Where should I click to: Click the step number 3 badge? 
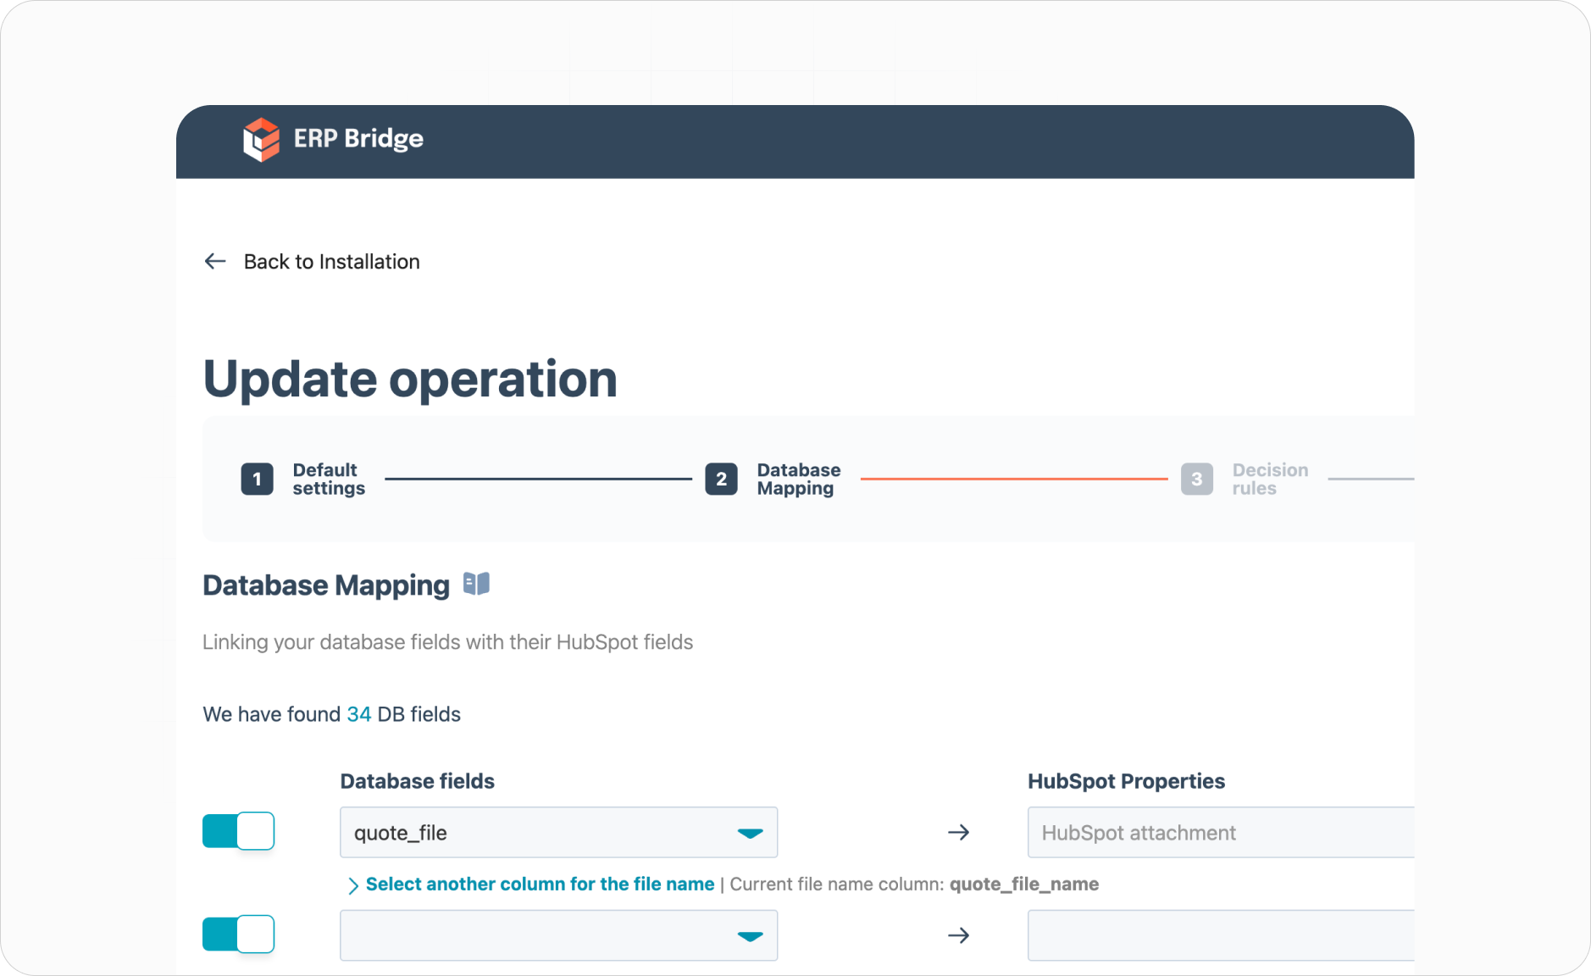[x=1196, y=480]
